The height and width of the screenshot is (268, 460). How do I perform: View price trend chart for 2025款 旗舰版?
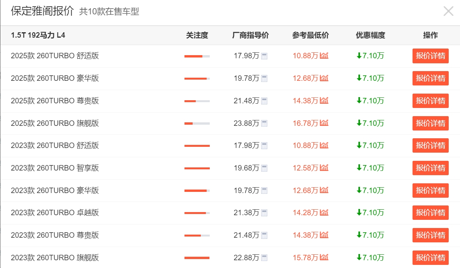pos(324,123)
